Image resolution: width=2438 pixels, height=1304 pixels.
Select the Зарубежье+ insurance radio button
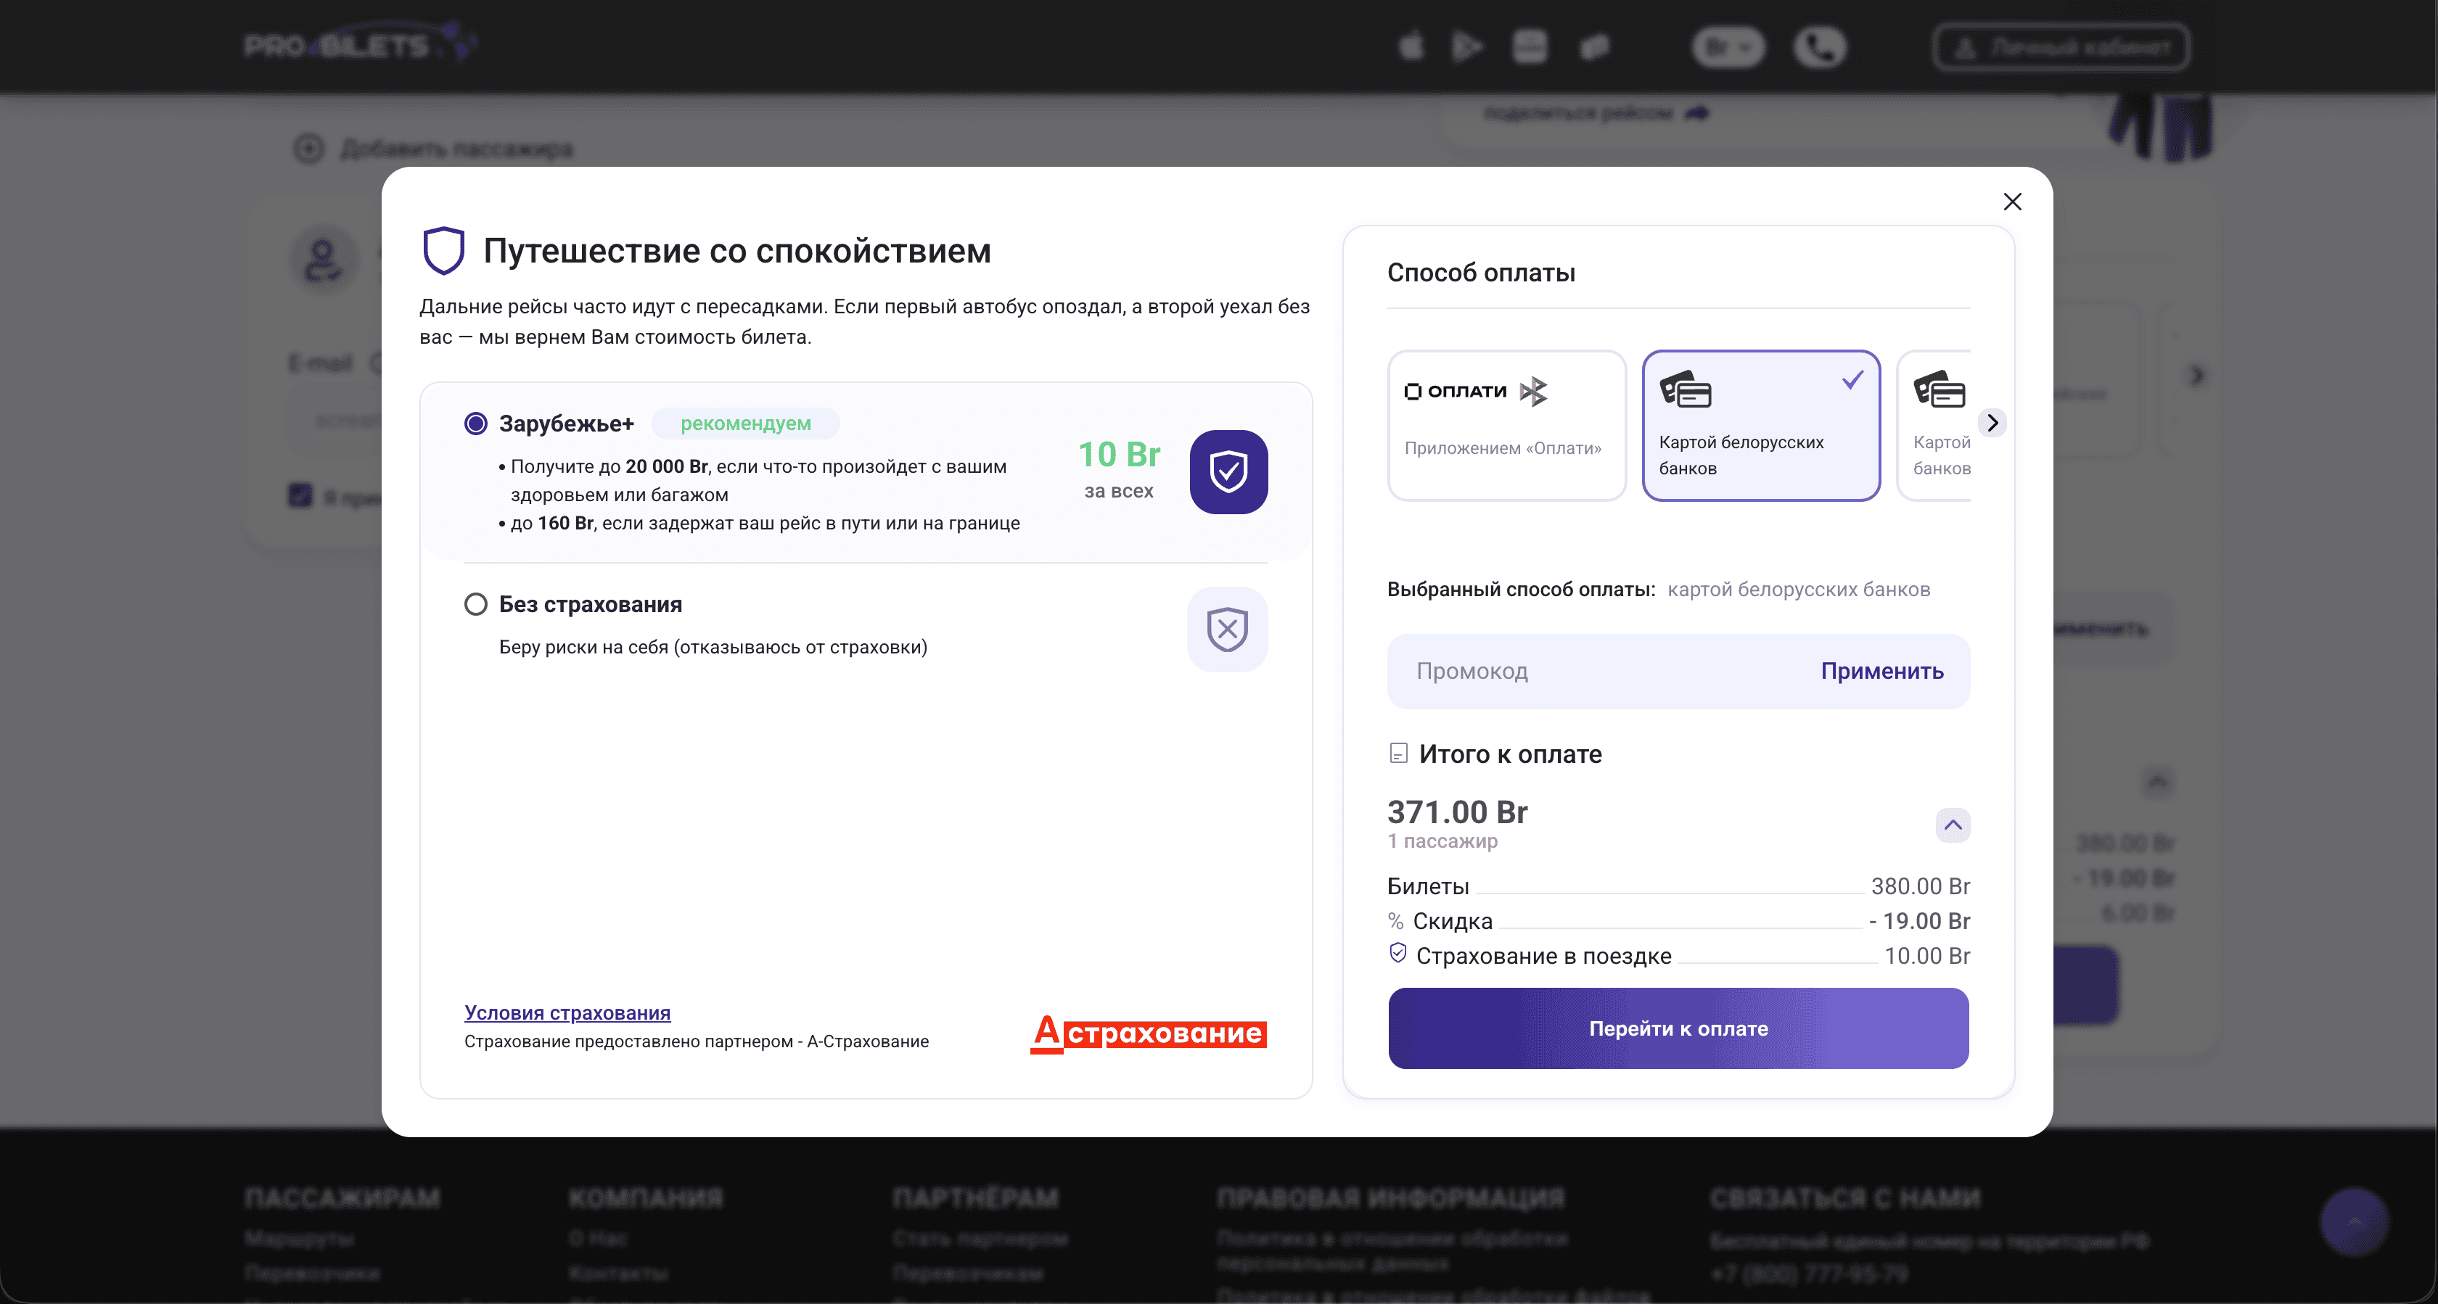click(x=476, y=423)
